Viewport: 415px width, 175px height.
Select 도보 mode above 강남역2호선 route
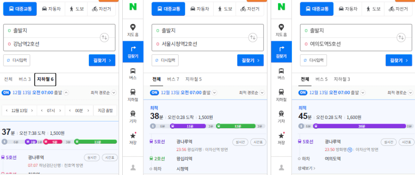tap(76, 9)
